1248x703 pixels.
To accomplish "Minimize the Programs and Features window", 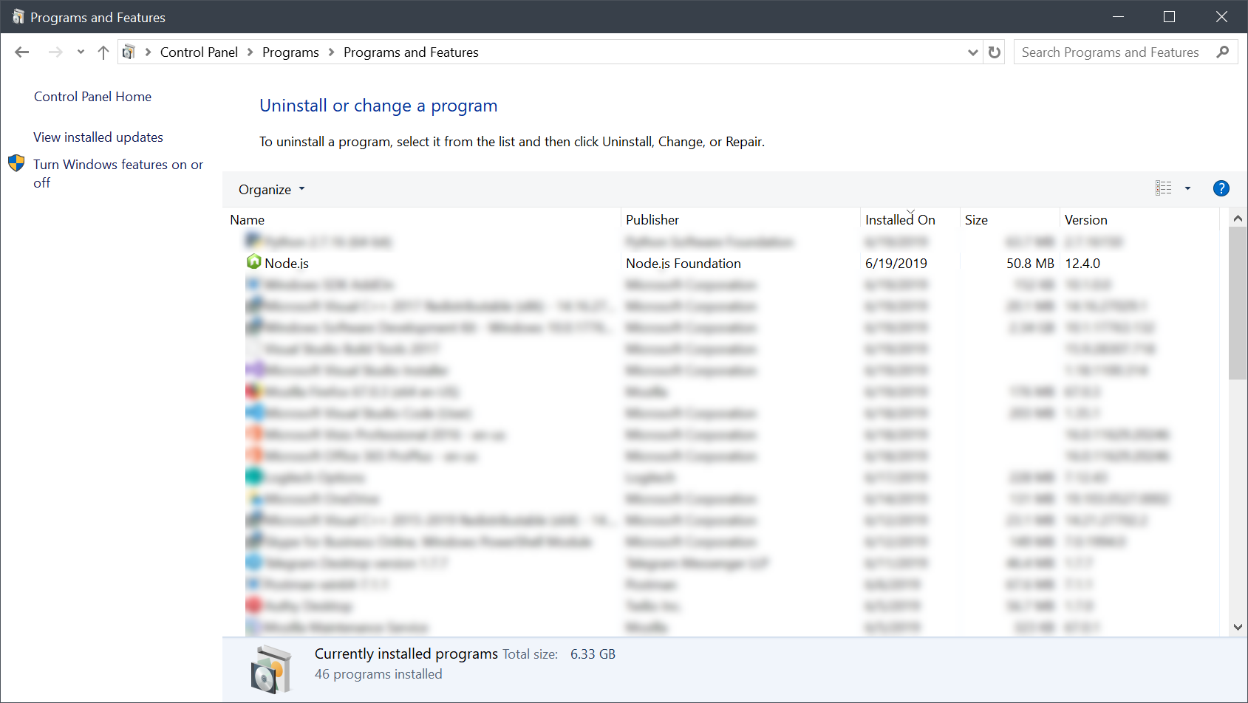I will point(1118,16).
